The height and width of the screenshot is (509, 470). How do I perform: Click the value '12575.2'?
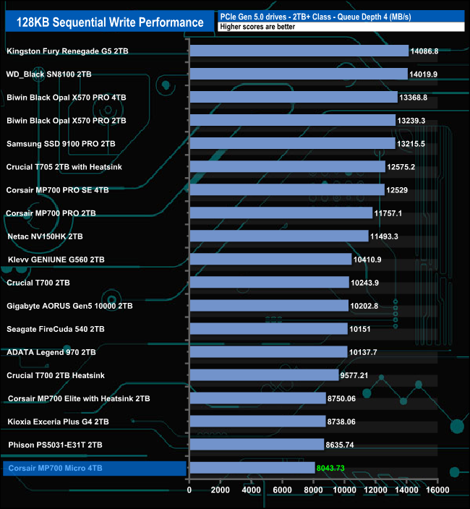[x=401, y=167]
